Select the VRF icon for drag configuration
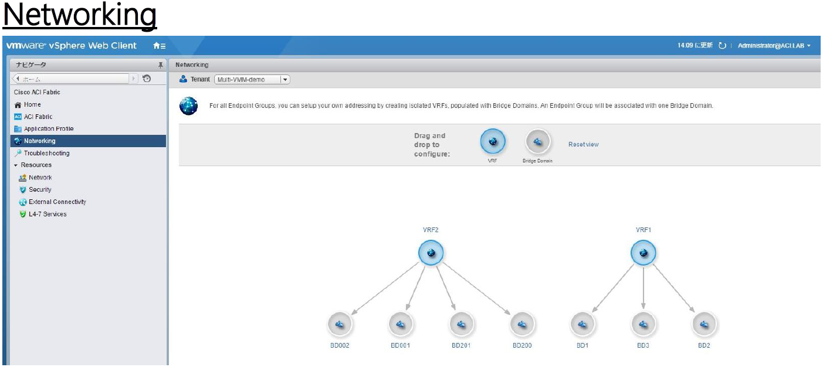The height and width of the screenshot is (367, 823). pos(492,141)
